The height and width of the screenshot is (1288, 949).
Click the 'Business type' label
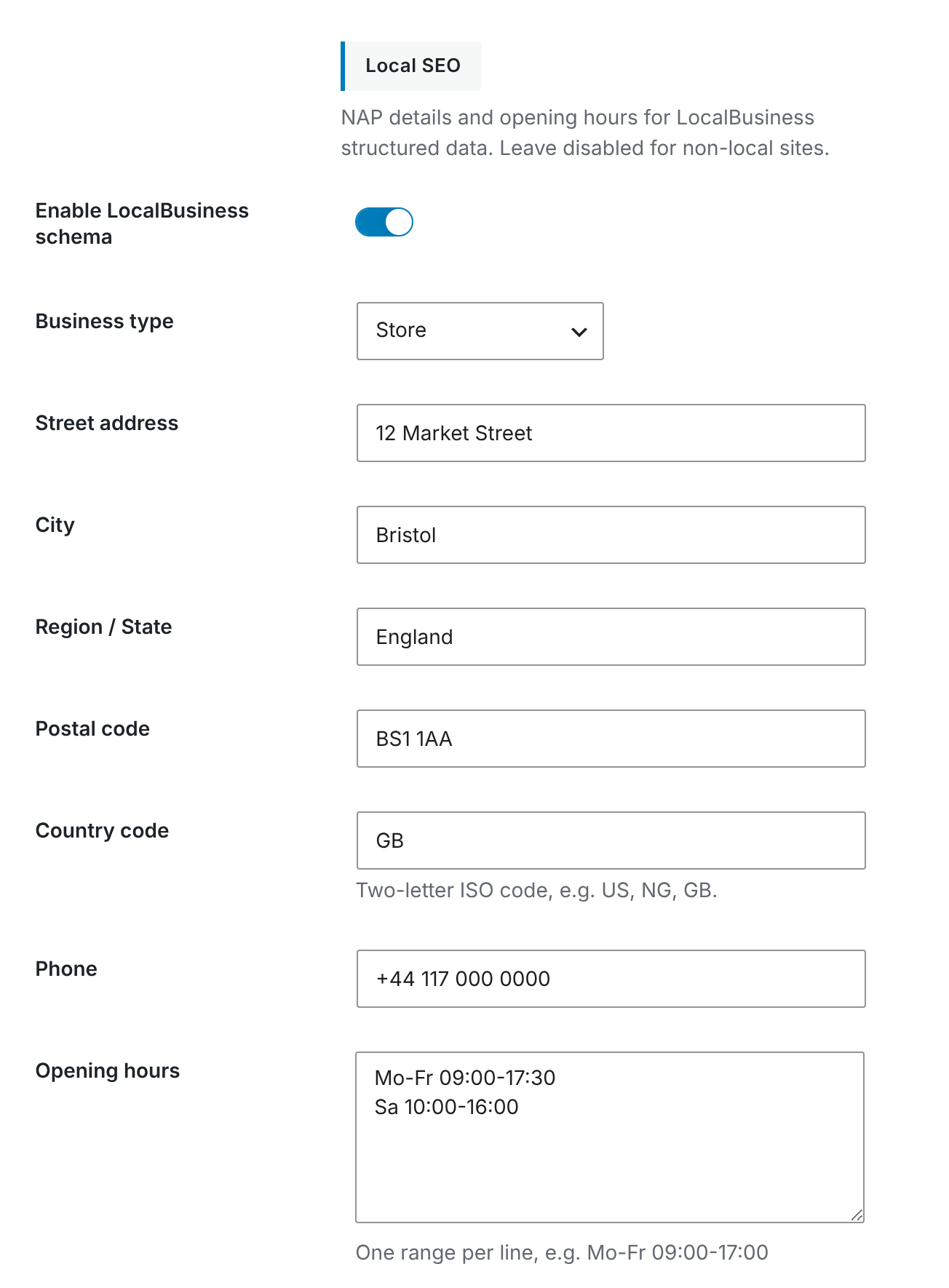tap(105, 321)
